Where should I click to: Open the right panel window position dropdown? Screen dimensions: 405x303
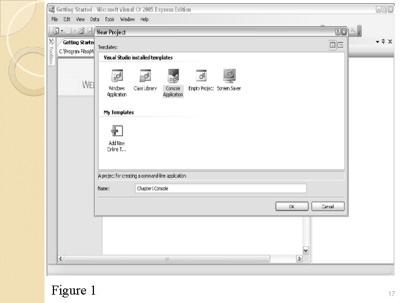click(x=377, y=42)
